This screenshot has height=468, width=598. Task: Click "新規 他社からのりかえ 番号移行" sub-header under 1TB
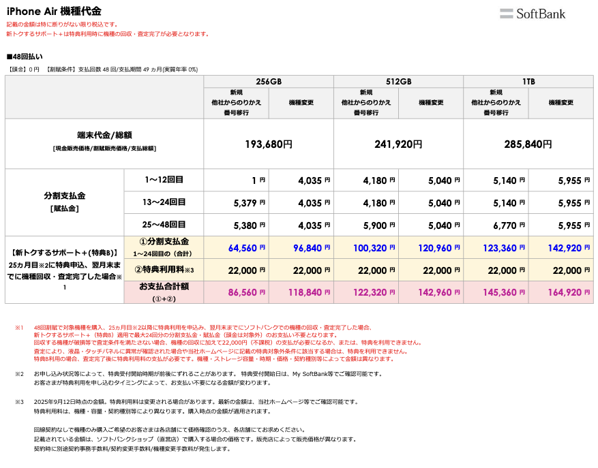click(496, 102)
